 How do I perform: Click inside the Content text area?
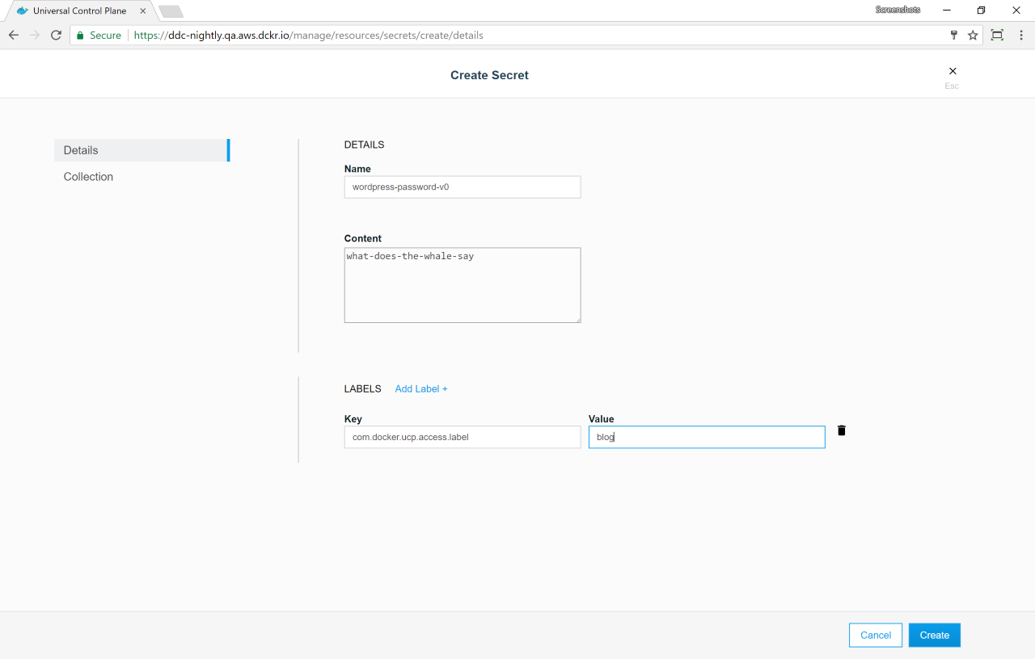[462, 285]
